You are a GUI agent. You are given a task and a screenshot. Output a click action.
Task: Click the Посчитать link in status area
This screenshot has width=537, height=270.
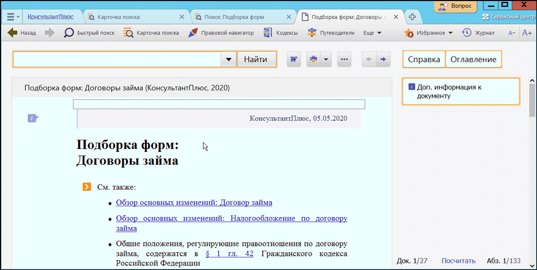point(458,261)
